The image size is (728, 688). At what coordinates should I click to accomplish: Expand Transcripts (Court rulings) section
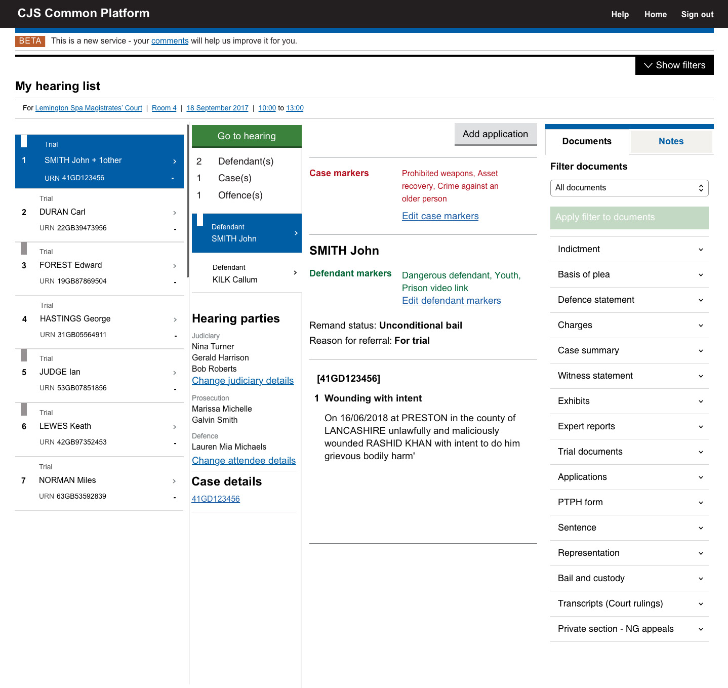[x=629, y=603]
